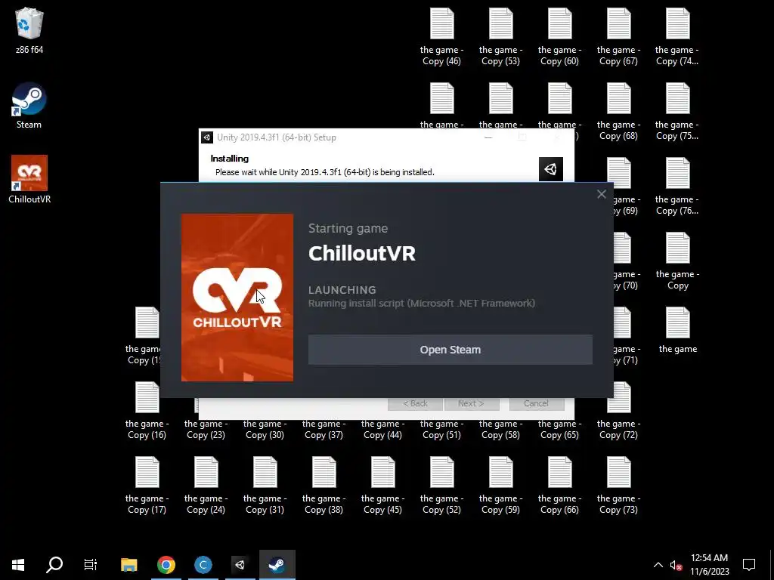Click Cancel in the Unity Setup window
This screenshot has height=580, width=774.
tap(536, 403)
